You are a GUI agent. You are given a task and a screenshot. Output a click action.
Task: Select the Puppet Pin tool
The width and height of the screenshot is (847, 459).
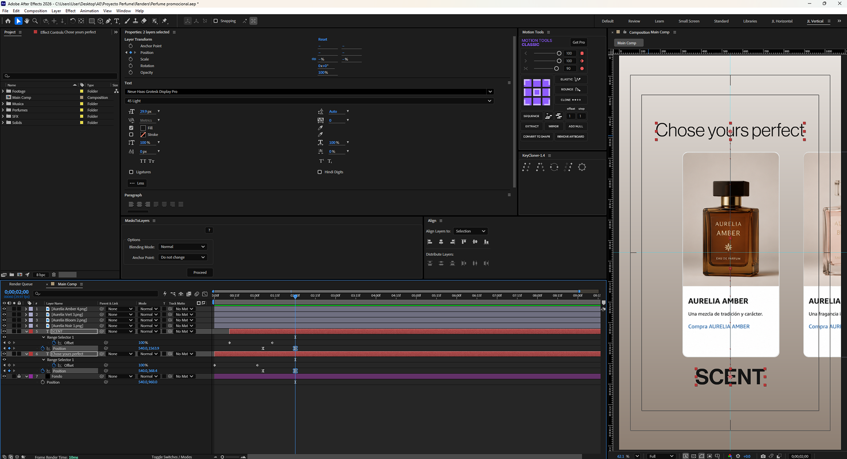pyautogui.click(x=165, y=21)
